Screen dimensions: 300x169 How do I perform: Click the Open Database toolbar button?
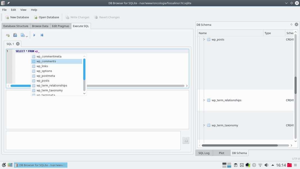point(46,17)
